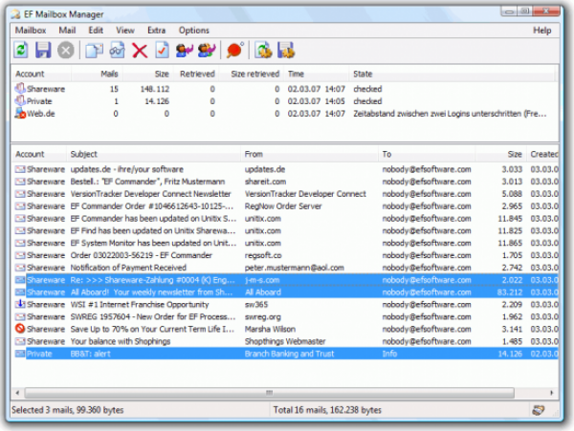This screenshot has height=431, width=574.
Task: Click the Time column header in accounts list
Action: coord(317,74)
